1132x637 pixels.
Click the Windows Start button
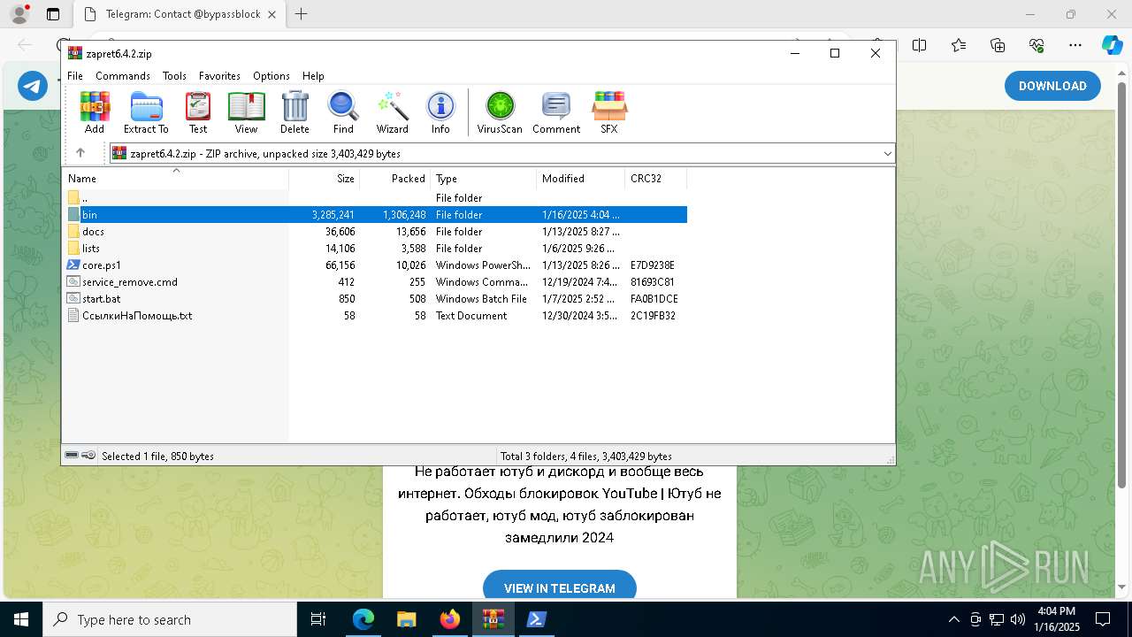pos(20,619)
